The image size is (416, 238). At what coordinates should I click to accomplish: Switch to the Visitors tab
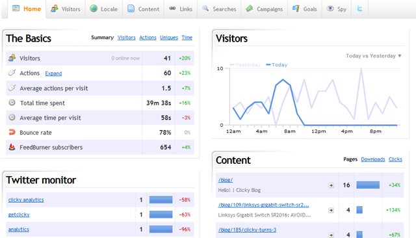tap(65, 9)
